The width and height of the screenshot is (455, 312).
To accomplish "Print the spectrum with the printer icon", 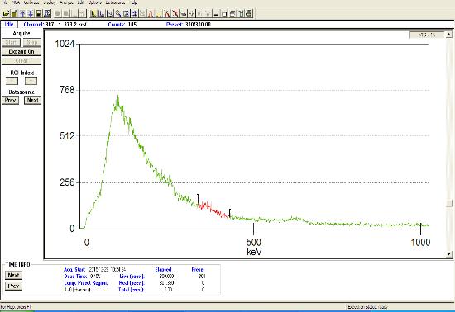I will coord(249,13).
